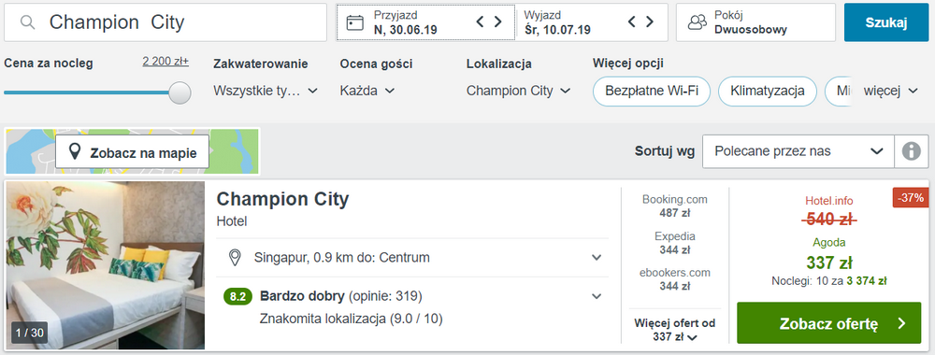The height and width of the screenshot is (355, 935).
Task: Open Sortuj wg dropdown
Action: tap(798, 151)
